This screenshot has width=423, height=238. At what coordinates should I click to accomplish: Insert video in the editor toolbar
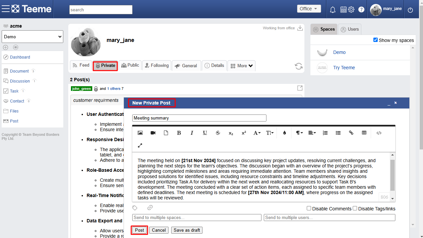(153, 133)
